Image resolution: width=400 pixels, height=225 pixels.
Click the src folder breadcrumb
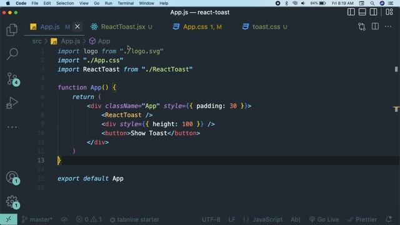[x=37, y=41]
